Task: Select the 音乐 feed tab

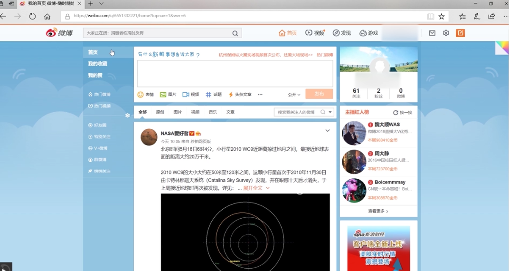Action: 213,112
